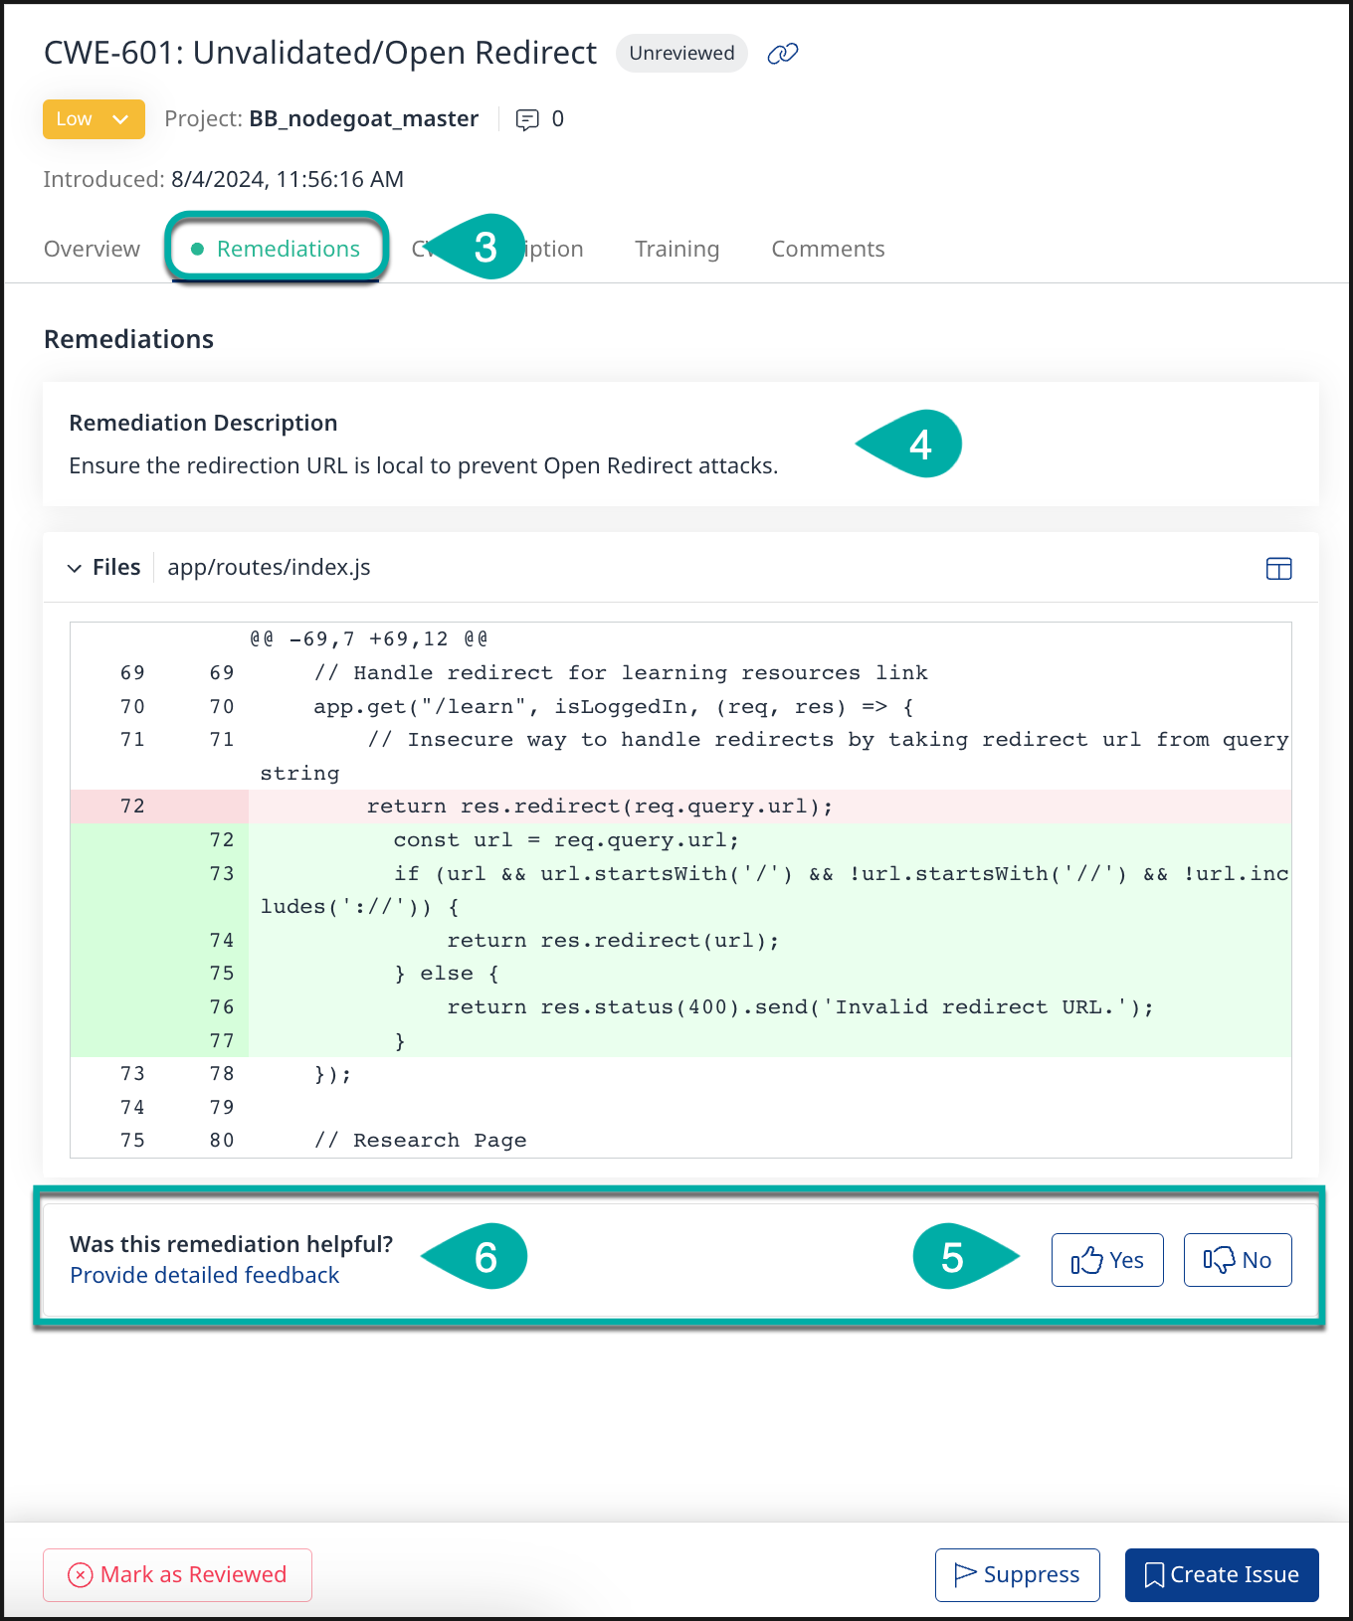Open the Training tab
The image size is (1353, 1621).
(676, 249)
